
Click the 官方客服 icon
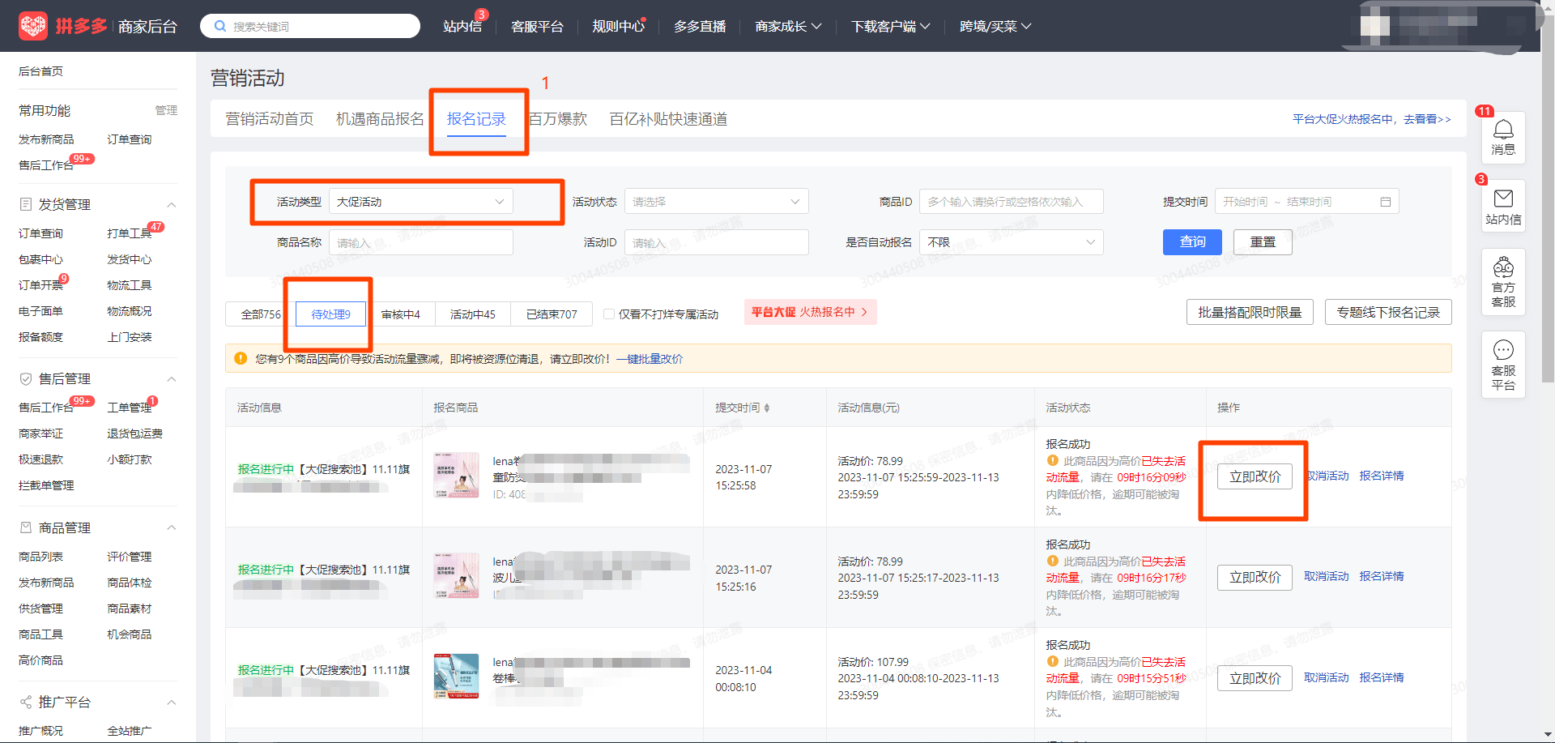(x=1503, y=267)
